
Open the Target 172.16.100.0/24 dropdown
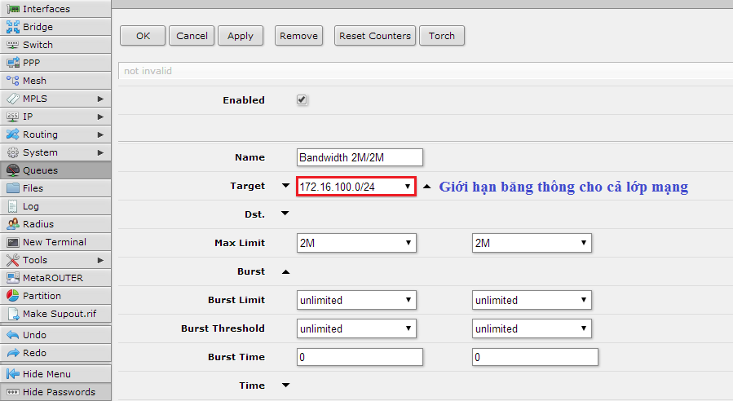[356, 187]
